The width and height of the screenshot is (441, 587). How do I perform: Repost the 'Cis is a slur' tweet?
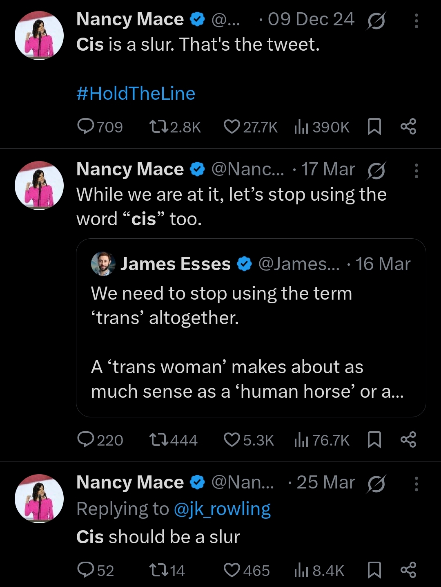158,127
